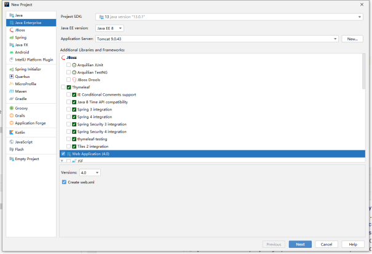
Task: Select the "thymeleaf-testing" row text
Action: coord(92,139)
